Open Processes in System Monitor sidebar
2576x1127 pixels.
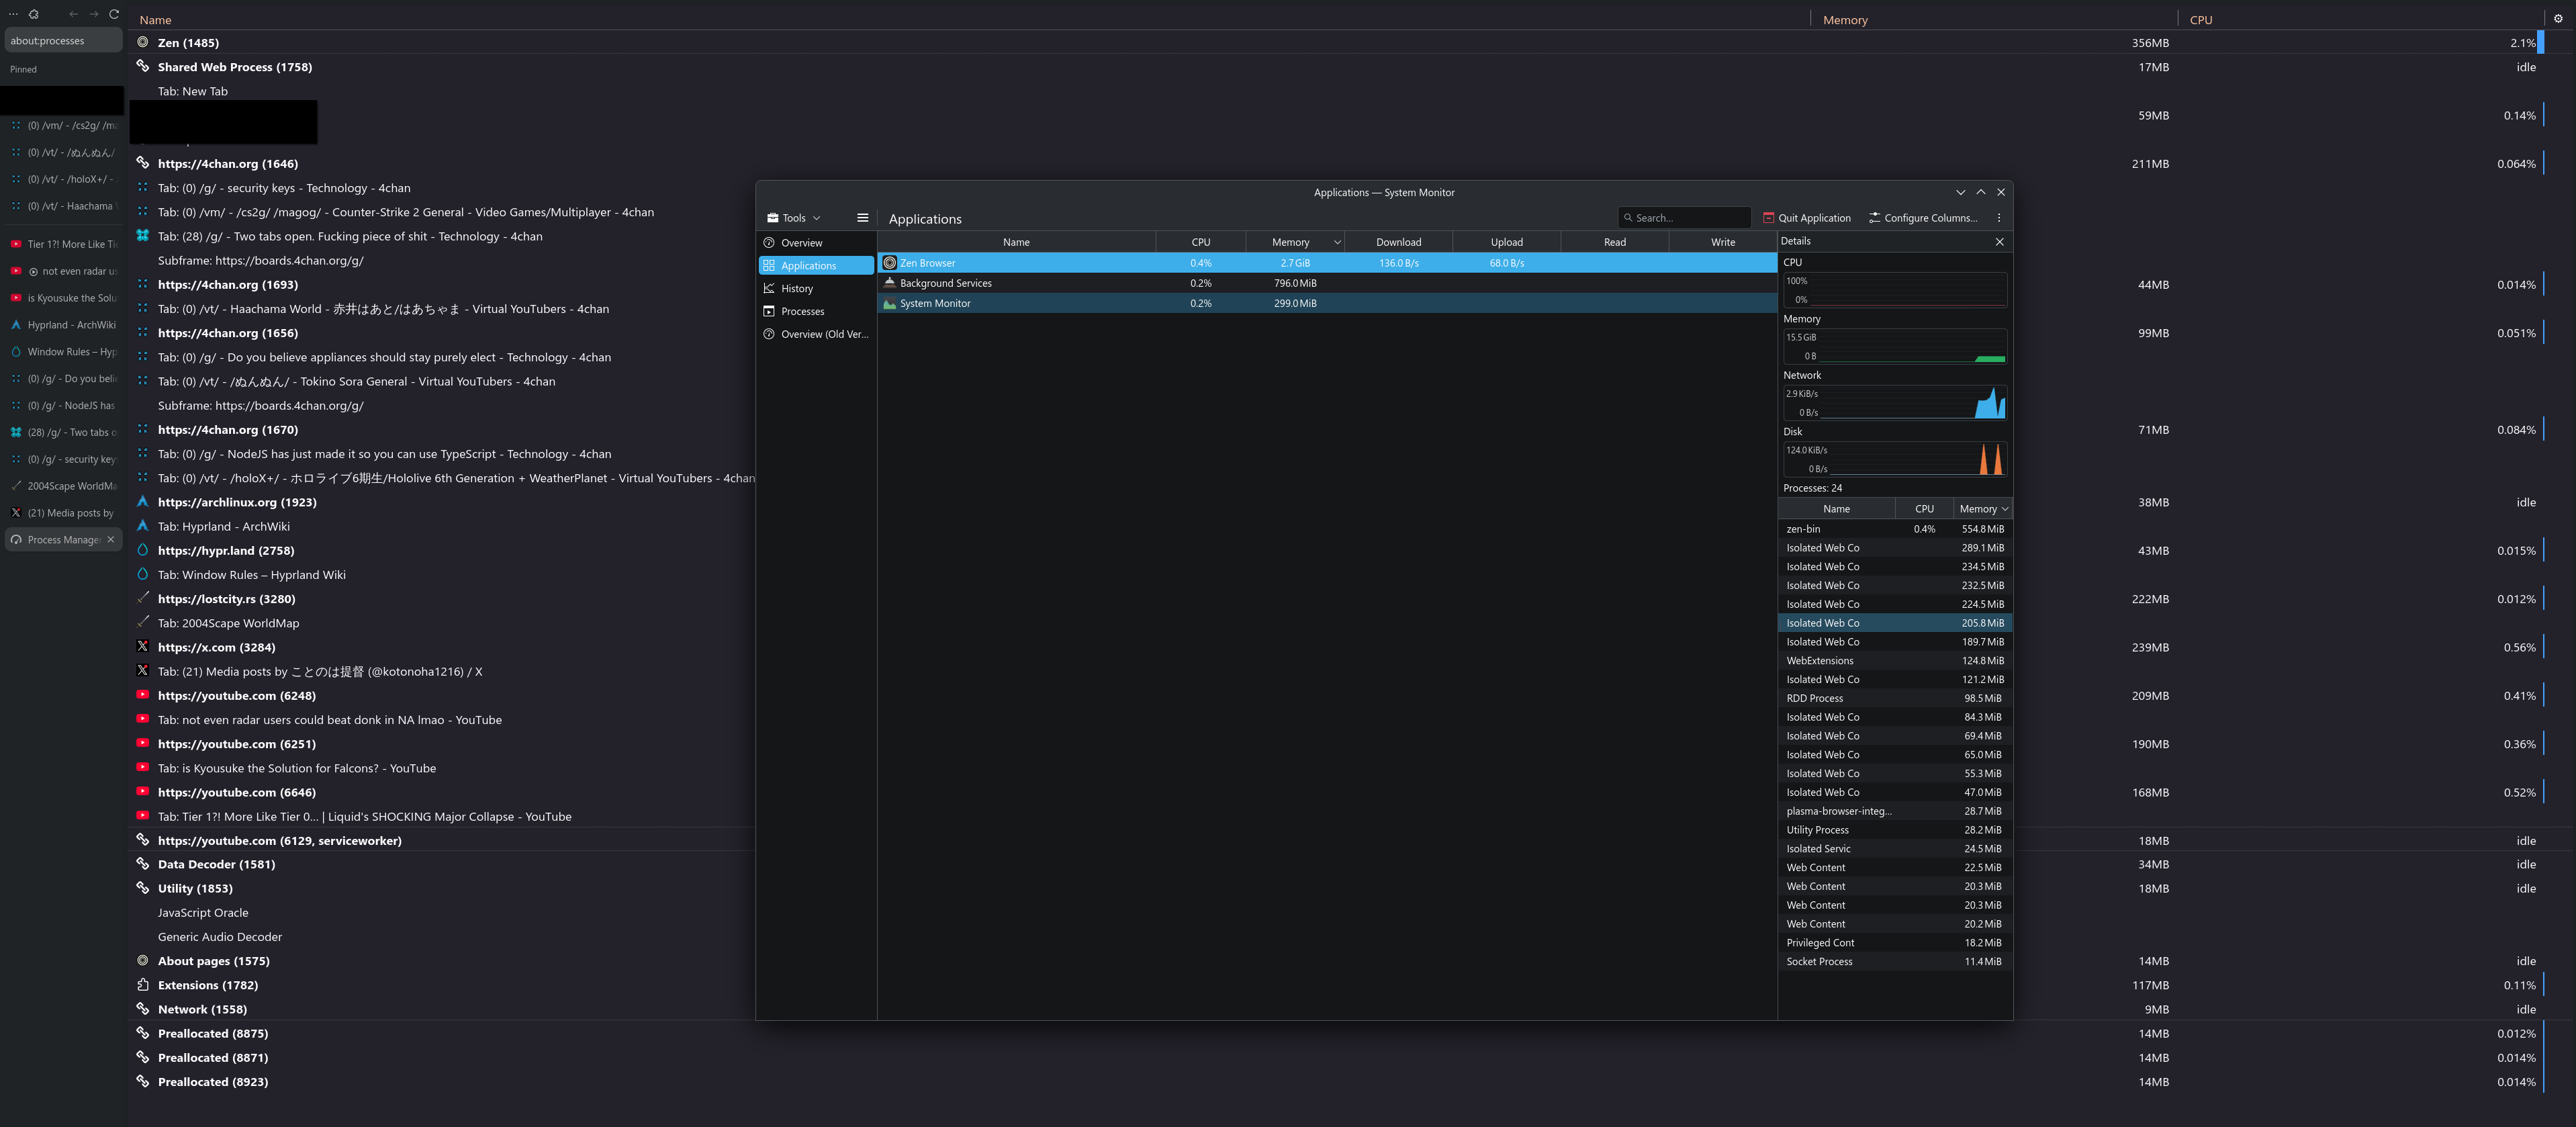[816, 311]
